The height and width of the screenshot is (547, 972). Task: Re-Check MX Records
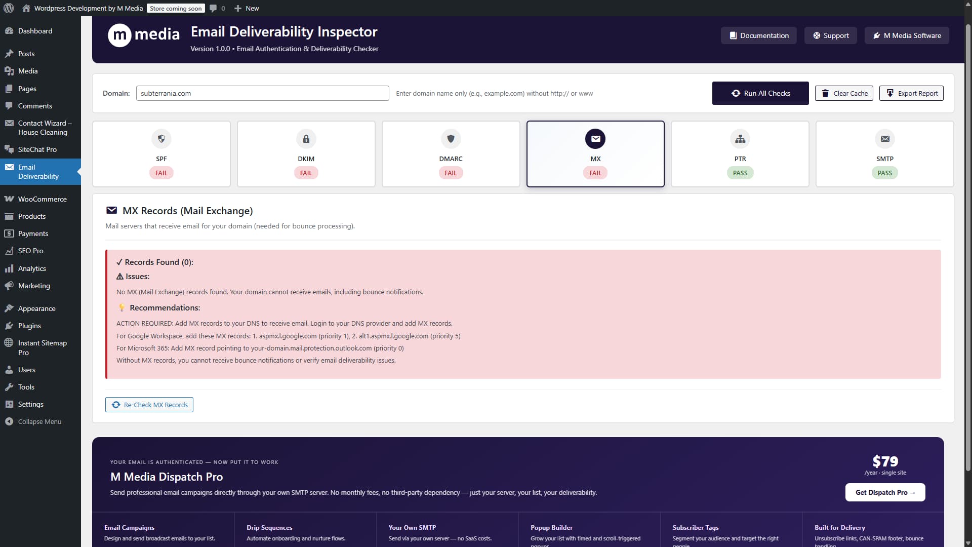(x=149, y=404)
